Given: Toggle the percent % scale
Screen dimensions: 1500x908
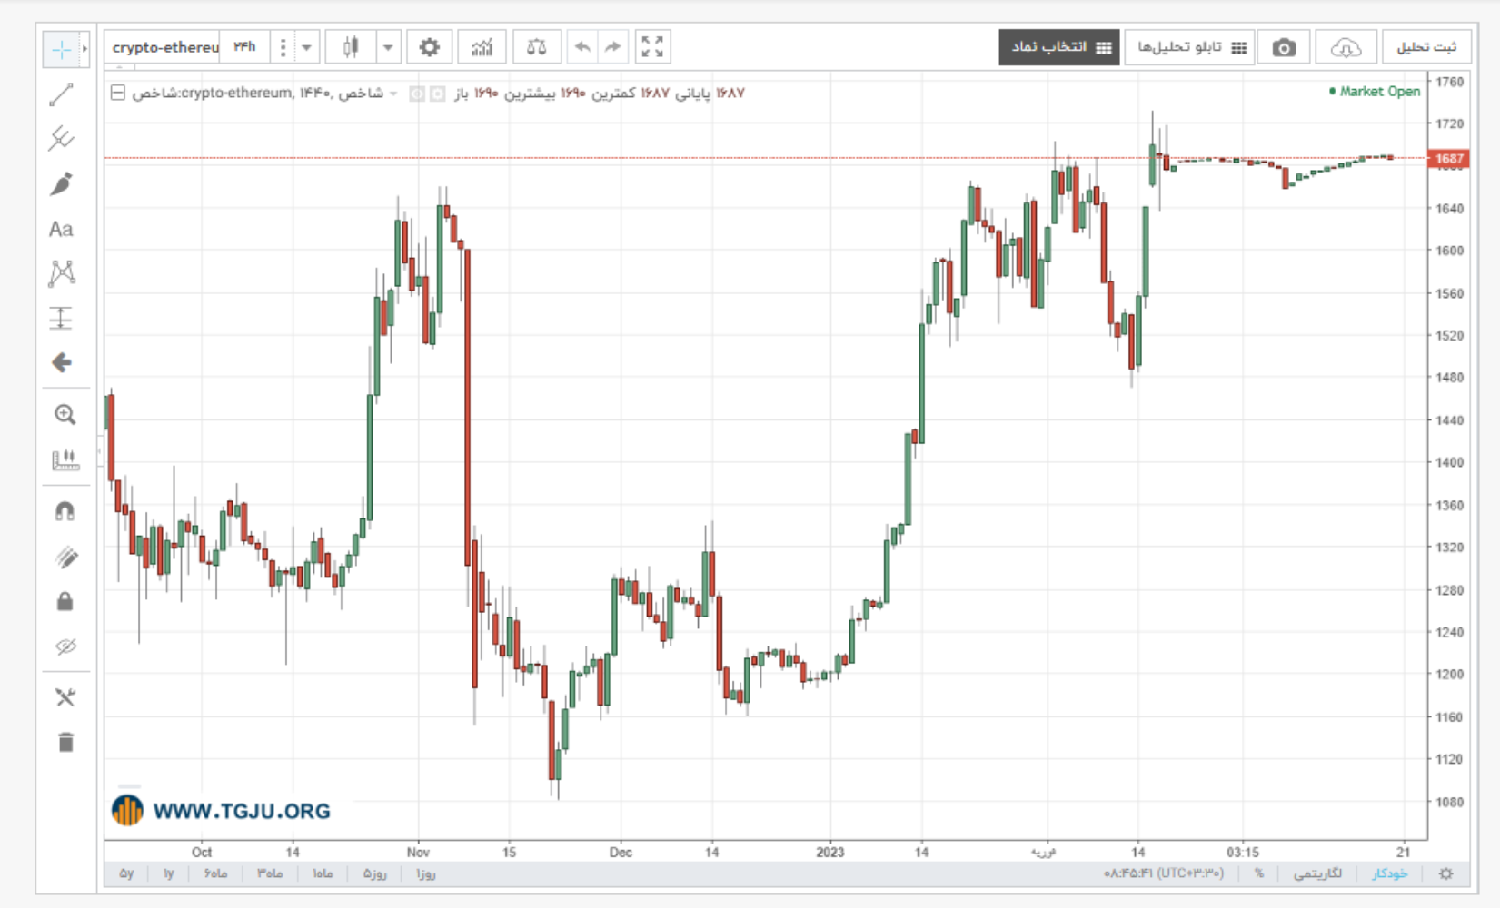Looking at the screenshot, I should pyautogui.click(x=1259, y=873).
